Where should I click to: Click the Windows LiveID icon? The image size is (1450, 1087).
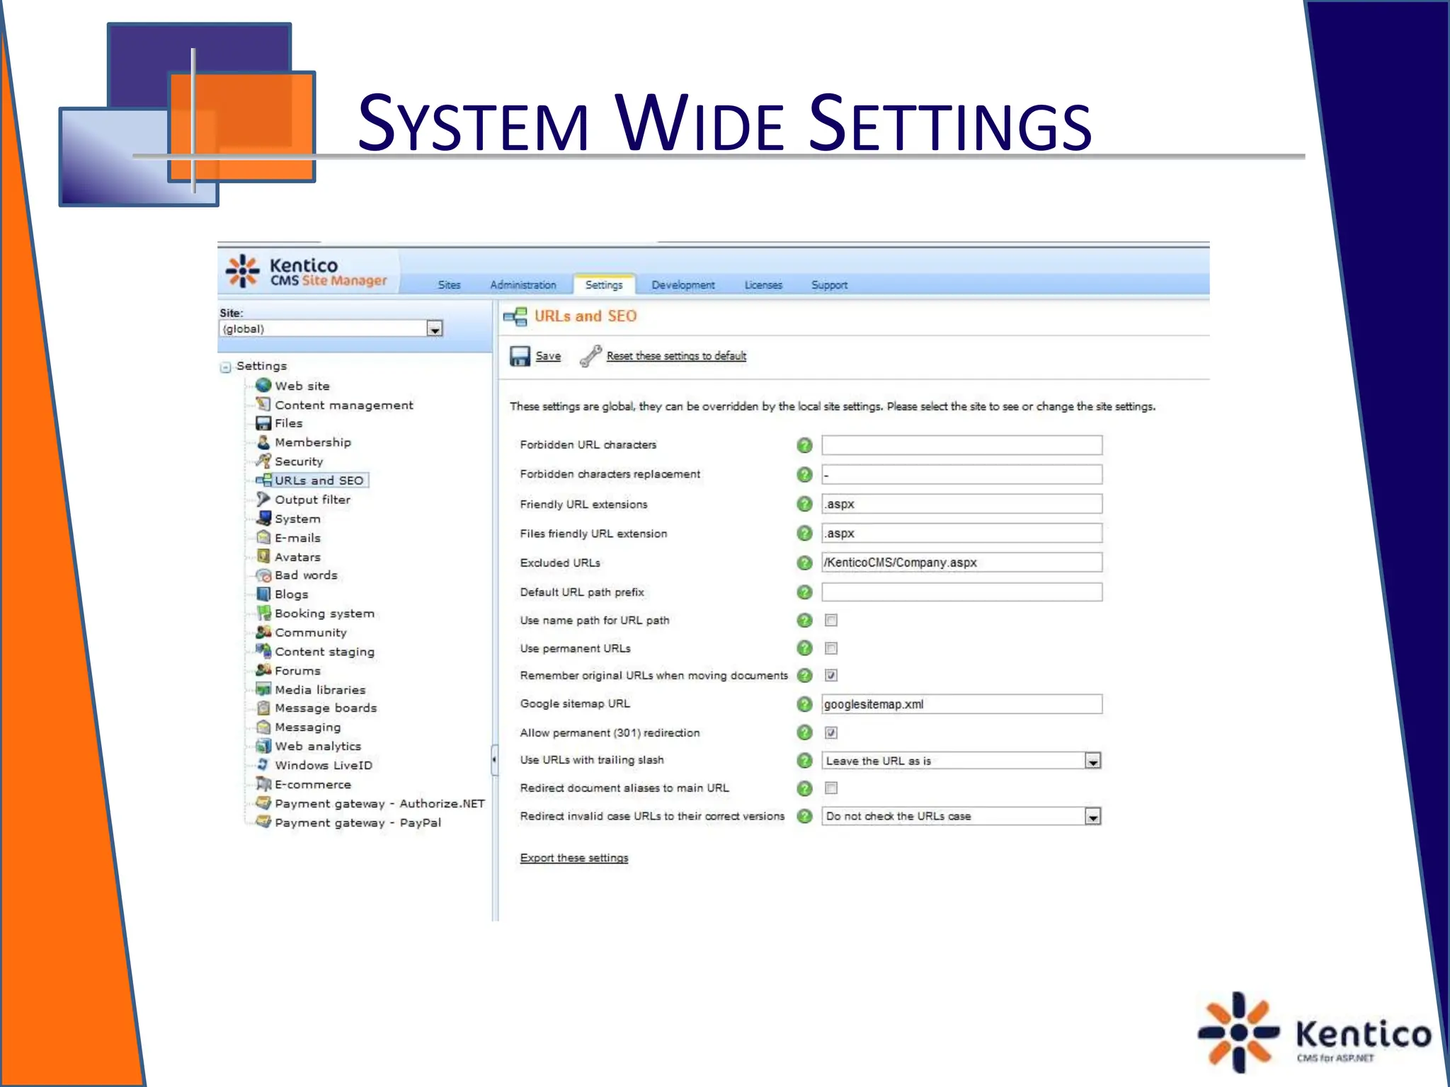(263, 765)
